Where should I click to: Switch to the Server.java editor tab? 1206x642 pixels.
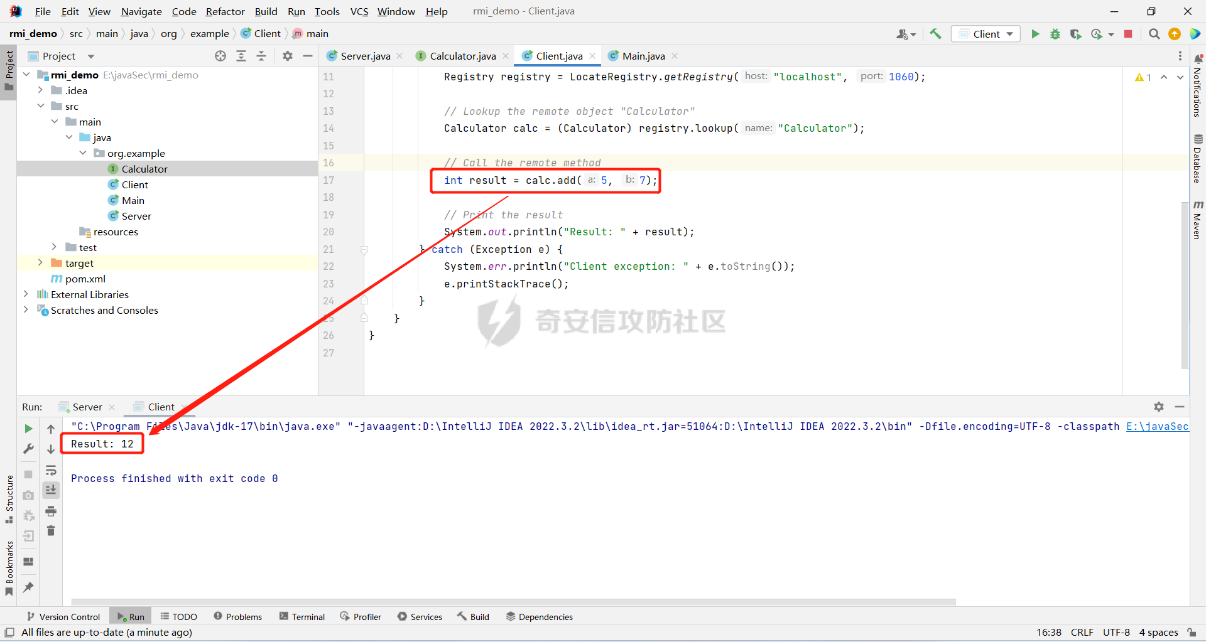point(365,56)
